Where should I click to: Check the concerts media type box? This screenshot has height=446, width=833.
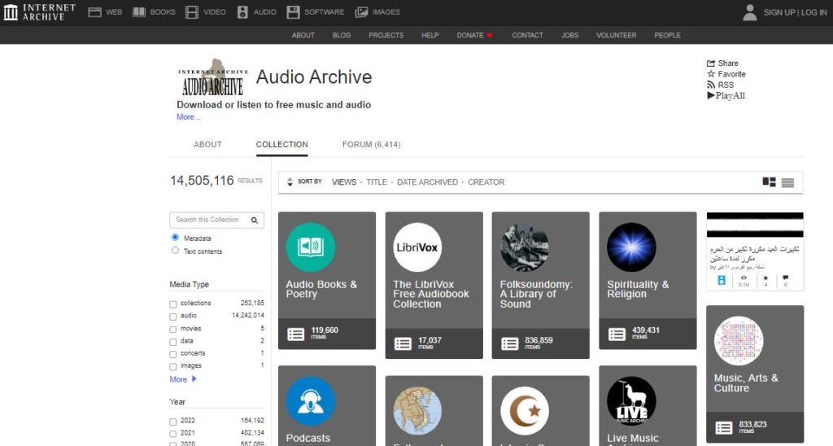[x=172, y=355]
